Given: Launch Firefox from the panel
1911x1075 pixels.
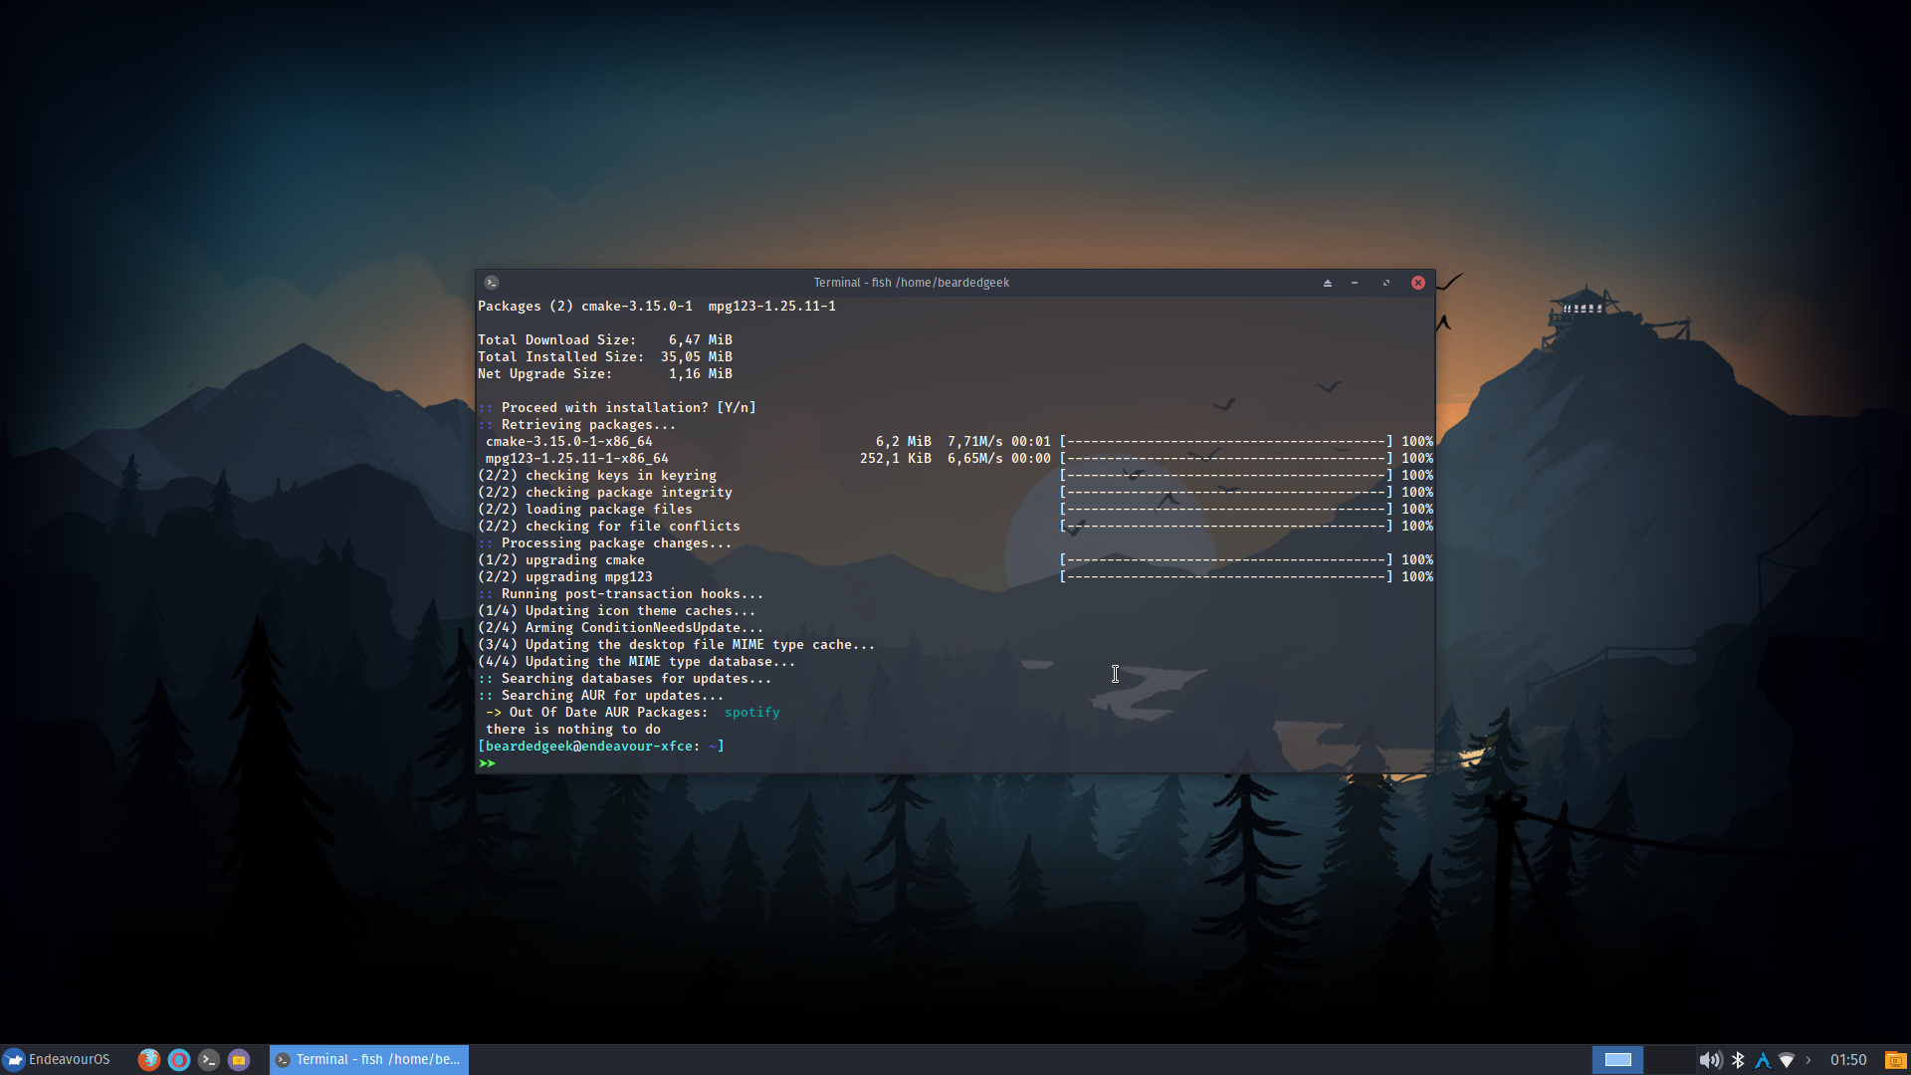Looking at the screenshot, I should tap(149, 1060).
